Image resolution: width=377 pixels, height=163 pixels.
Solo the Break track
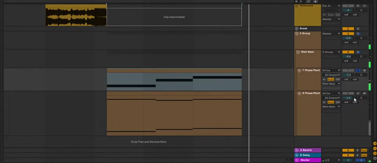pos(358,29)
